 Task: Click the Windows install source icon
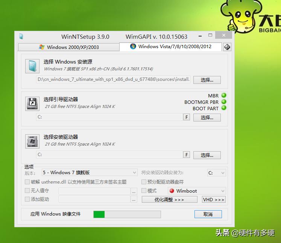[32, 66]
